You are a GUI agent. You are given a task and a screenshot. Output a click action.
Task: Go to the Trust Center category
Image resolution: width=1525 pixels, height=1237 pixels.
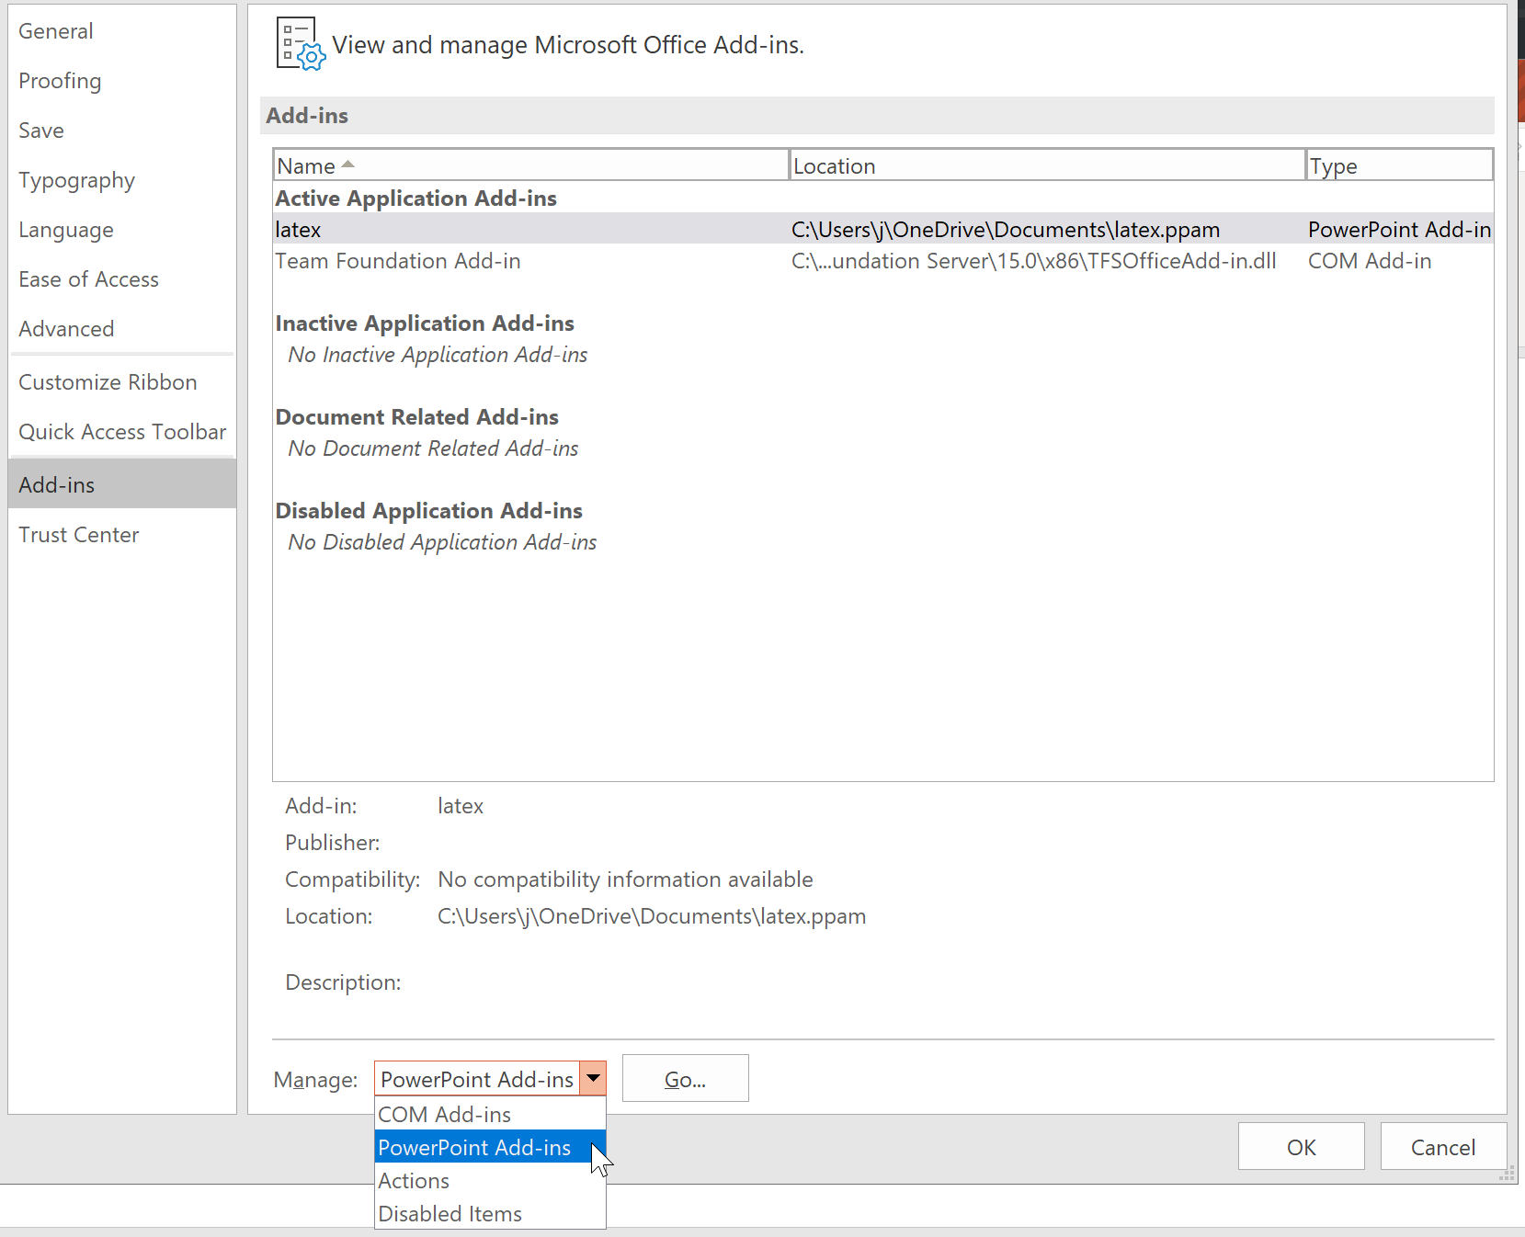(x=79, y=535)
